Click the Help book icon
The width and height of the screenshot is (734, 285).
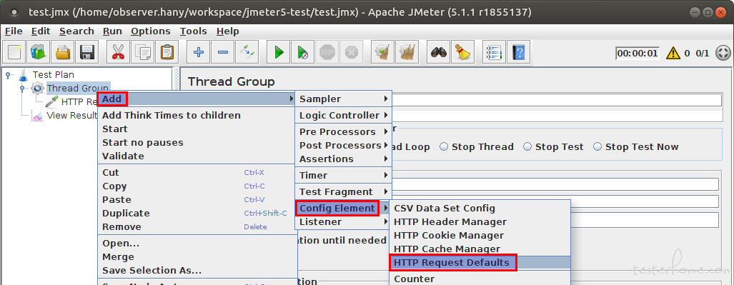519,52
